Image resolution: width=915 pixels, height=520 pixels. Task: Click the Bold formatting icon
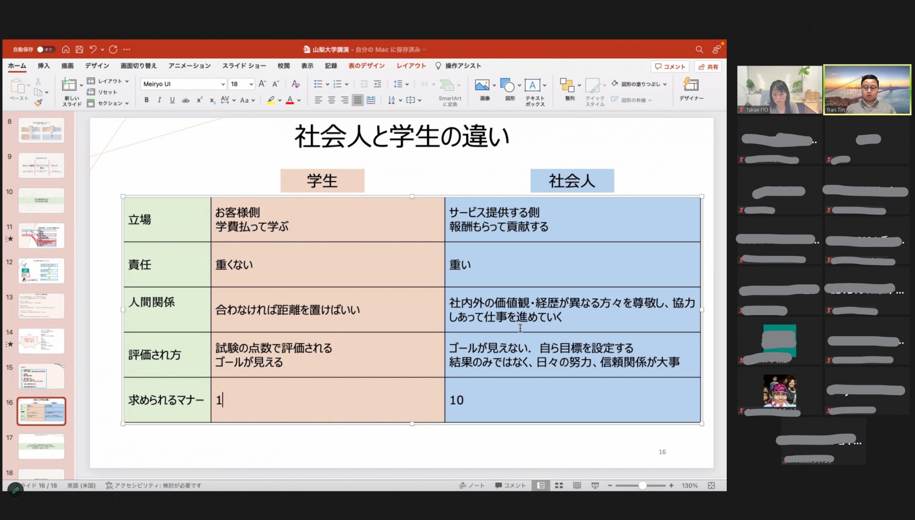(x=146, y=100)
